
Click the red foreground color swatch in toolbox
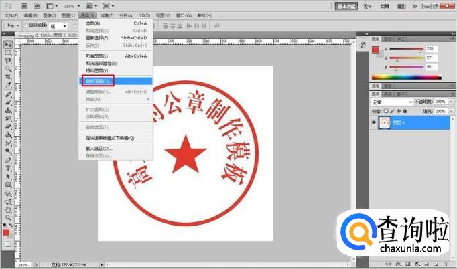(6, 232)
